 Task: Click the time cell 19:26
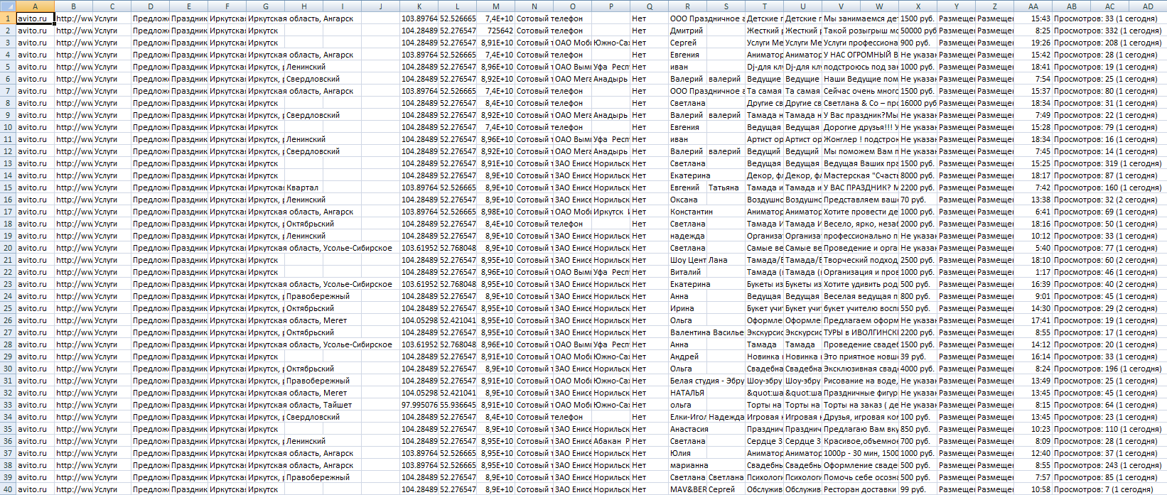click(1033, 43)
